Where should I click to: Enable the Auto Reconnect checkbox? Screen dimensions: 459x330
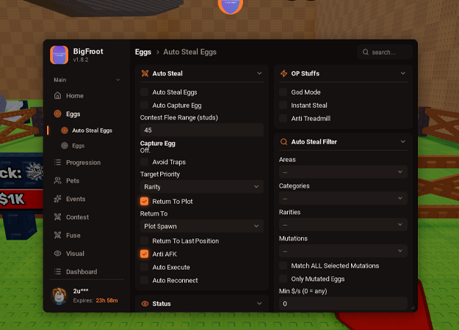145,280
